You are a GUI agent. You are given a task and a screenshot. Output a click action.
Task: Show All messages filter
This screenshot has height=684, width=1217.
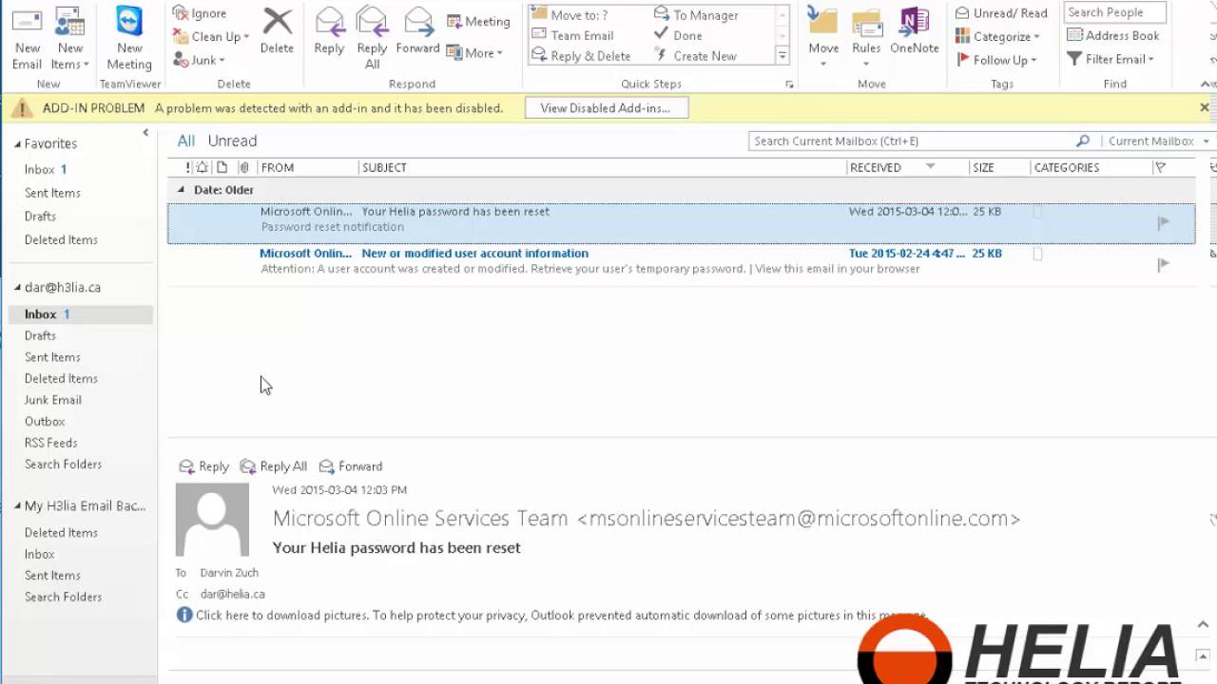(185, 141)
